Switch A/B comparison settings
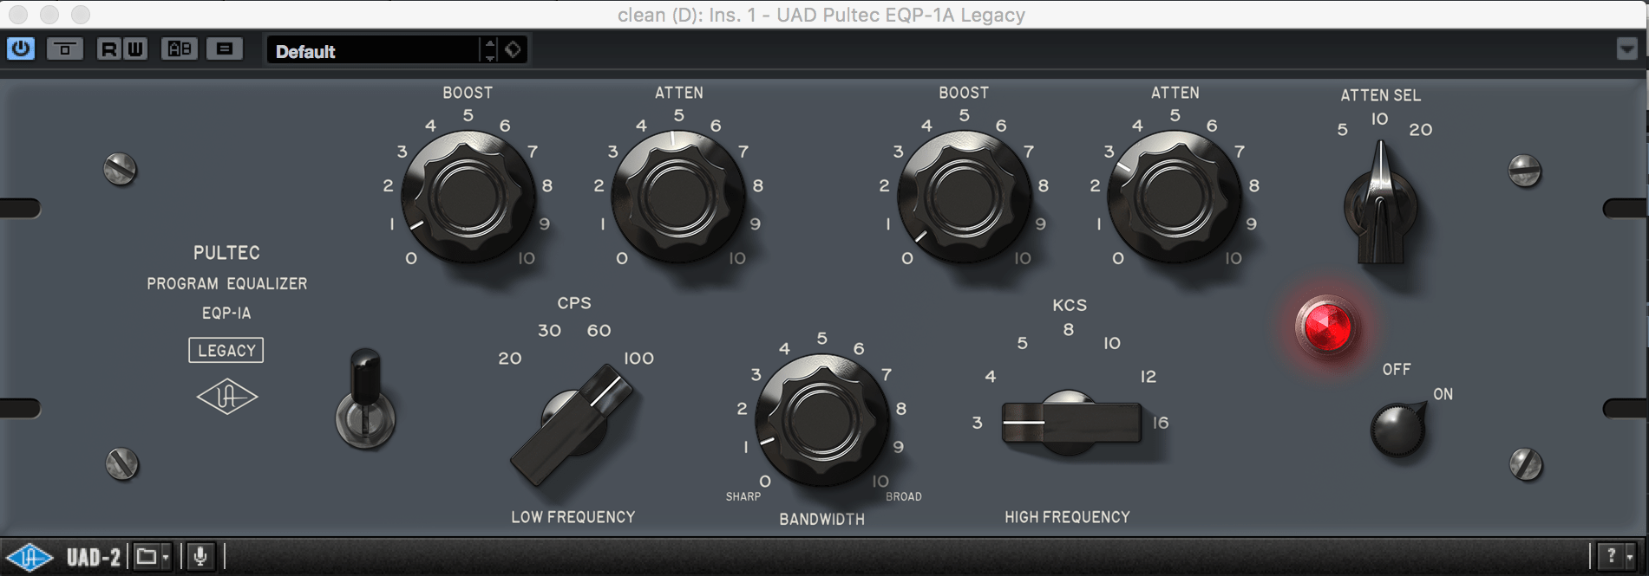 (180, 49)
